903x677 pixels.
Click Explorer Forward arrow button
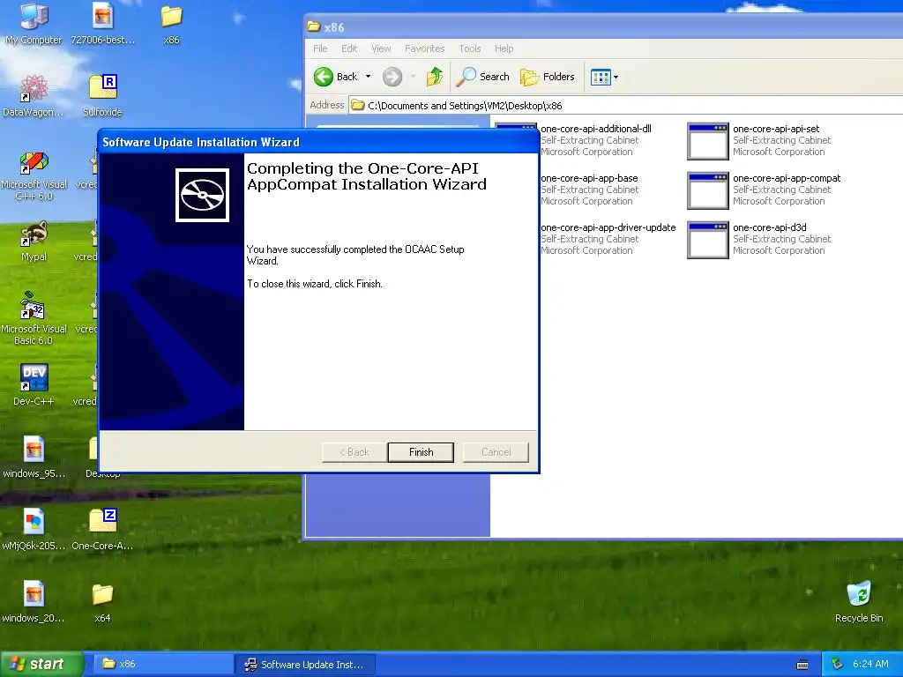coord(392,77)
